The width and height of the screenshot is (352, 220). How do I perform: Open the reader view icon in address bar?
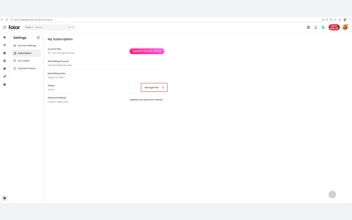tap(331, 20)
